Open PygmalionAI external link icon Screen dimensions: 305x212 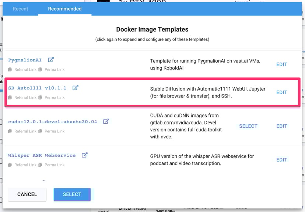point(51,60)
